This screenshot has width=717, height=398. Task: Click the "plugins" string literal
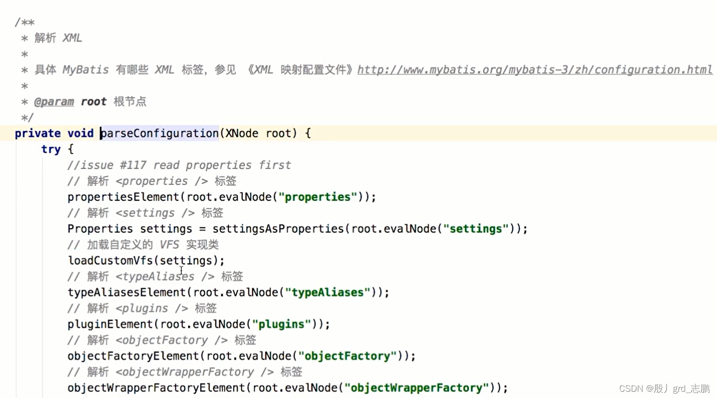[x=282, y=324]
